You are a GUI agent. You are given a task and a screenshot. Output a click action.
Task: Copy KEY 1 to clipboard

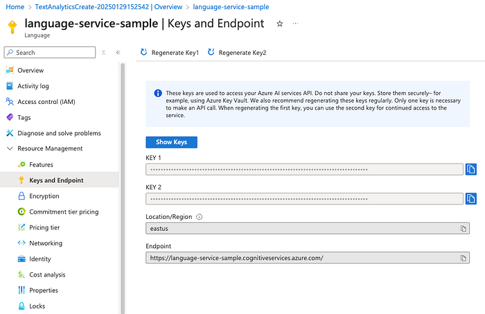[470, 169]
